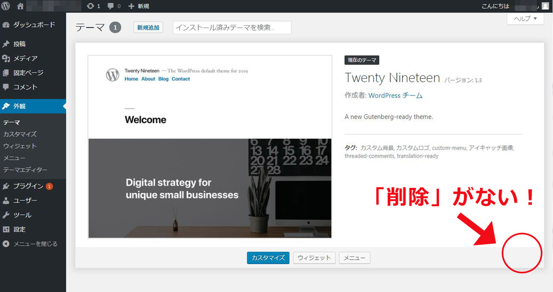Click the 新規 plus icon in admin bar
The height and width of the screenshot is (292, 553).
click(131, 6)
